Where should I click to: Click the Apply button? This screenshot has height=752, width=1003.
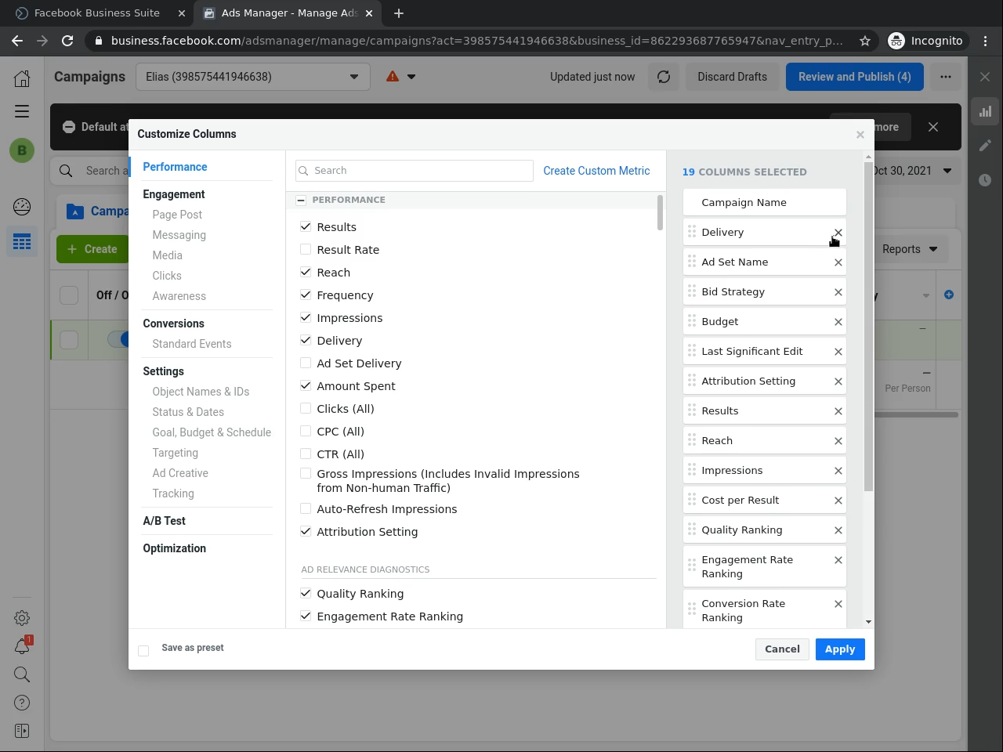pyautogui.click(x=839, y=649)
